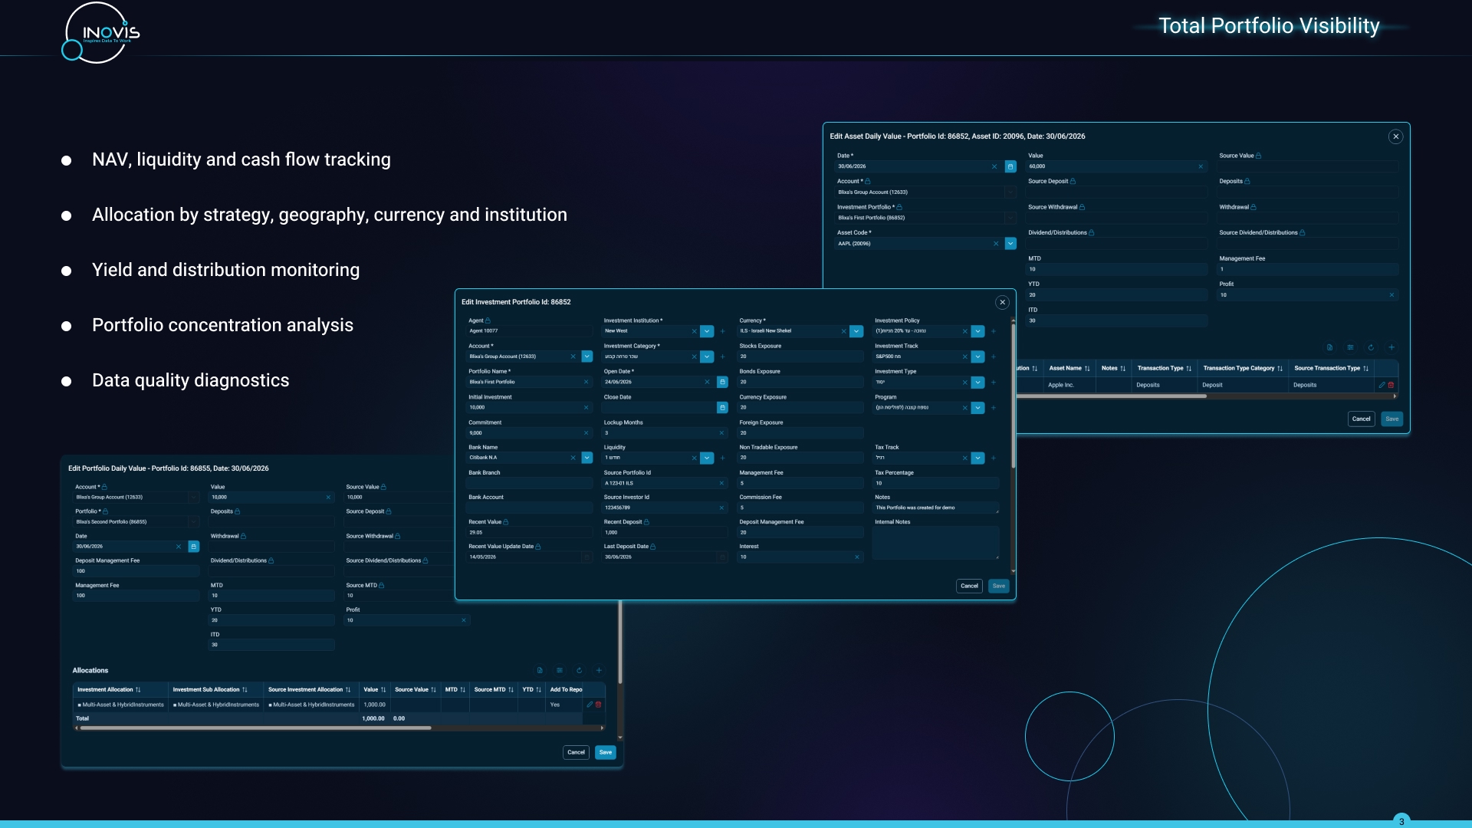This screenshot has width=1472, height=828.
Task: Expand the Liquidity dropdown
Action: coord(707,458)
